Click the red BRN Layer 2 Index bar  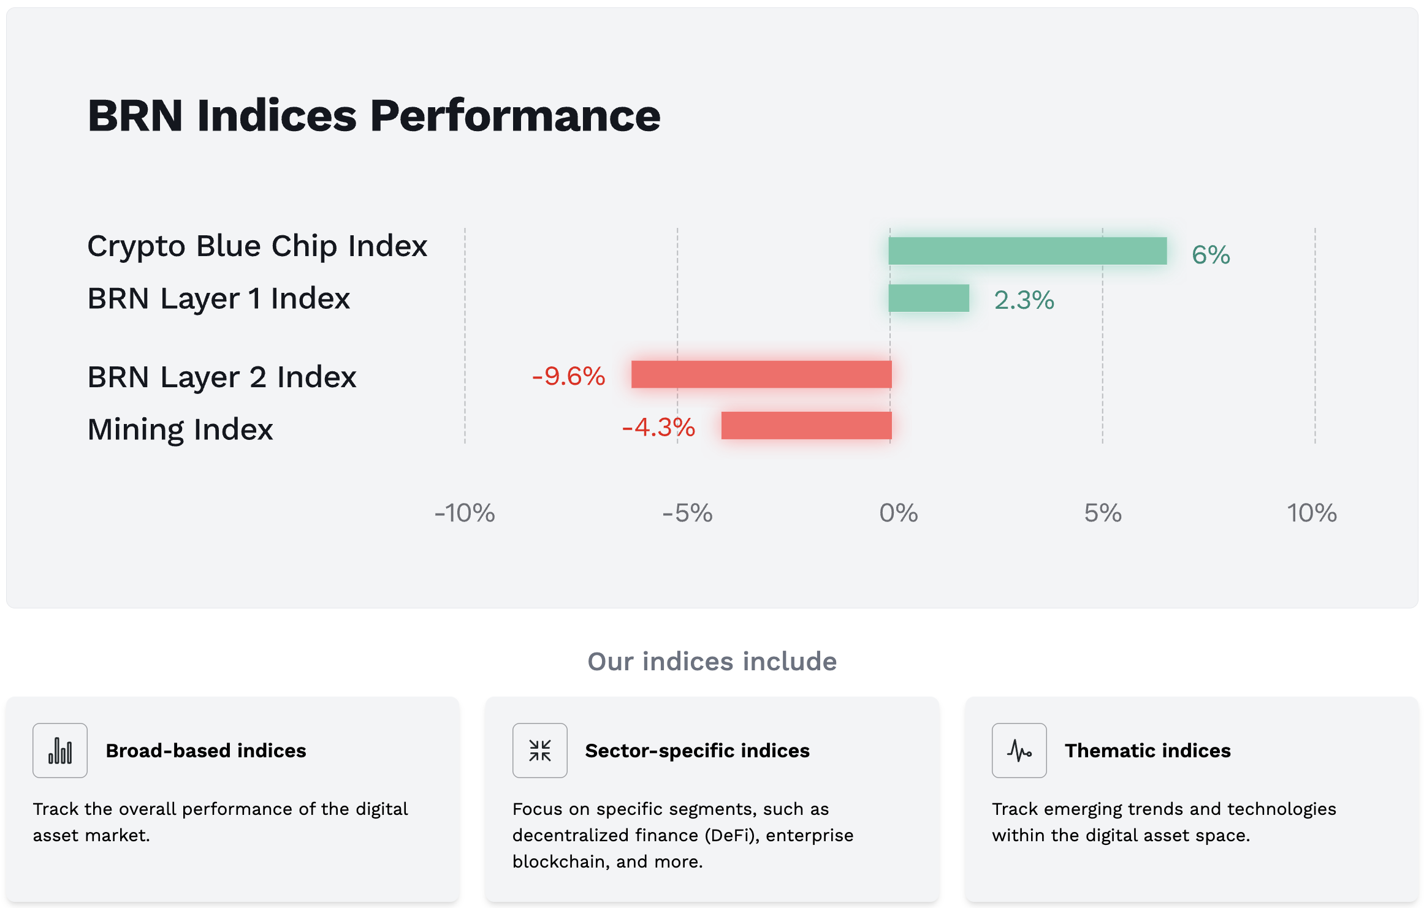coord(761,374)
